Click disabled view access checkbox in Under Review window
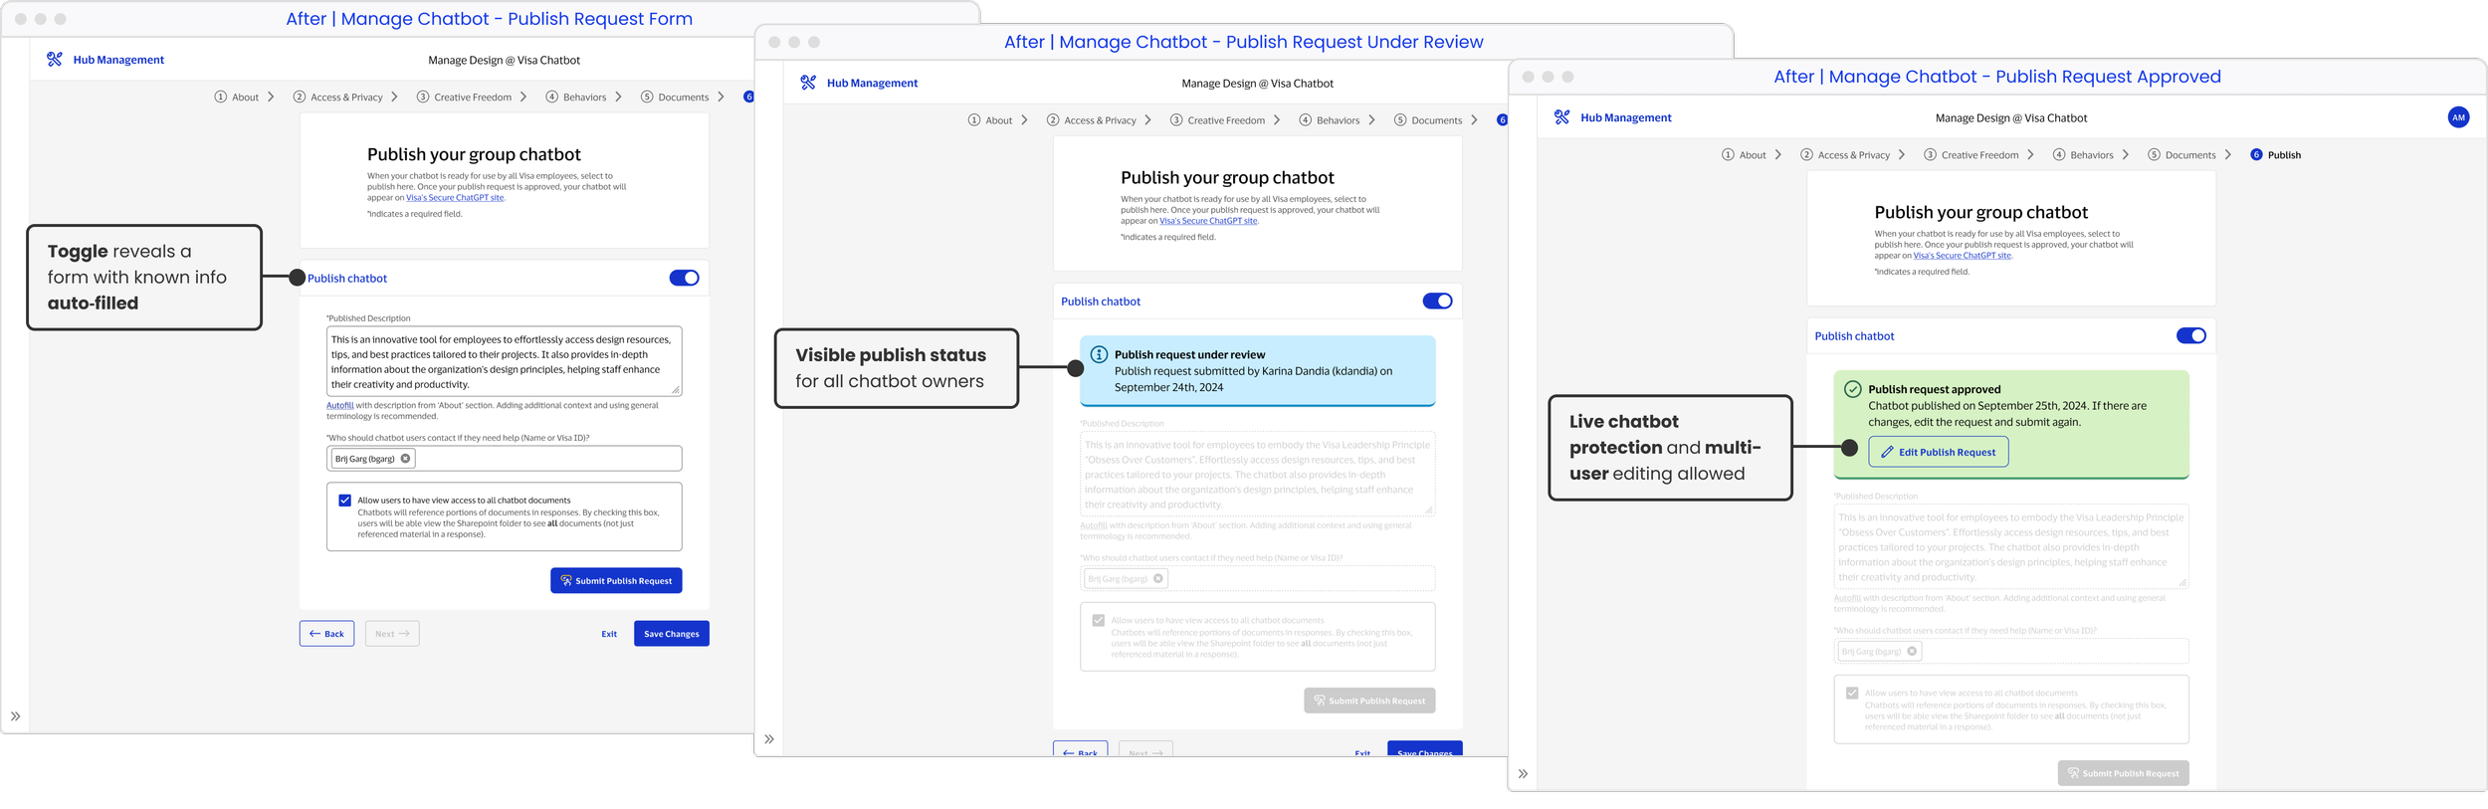 coord(1098,621)
